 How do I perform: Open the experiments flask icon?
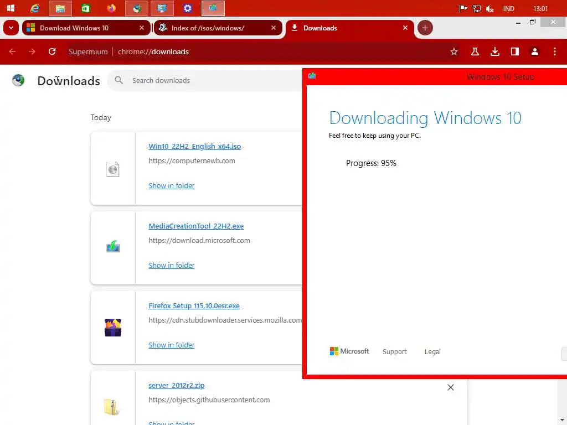[475, 51]
